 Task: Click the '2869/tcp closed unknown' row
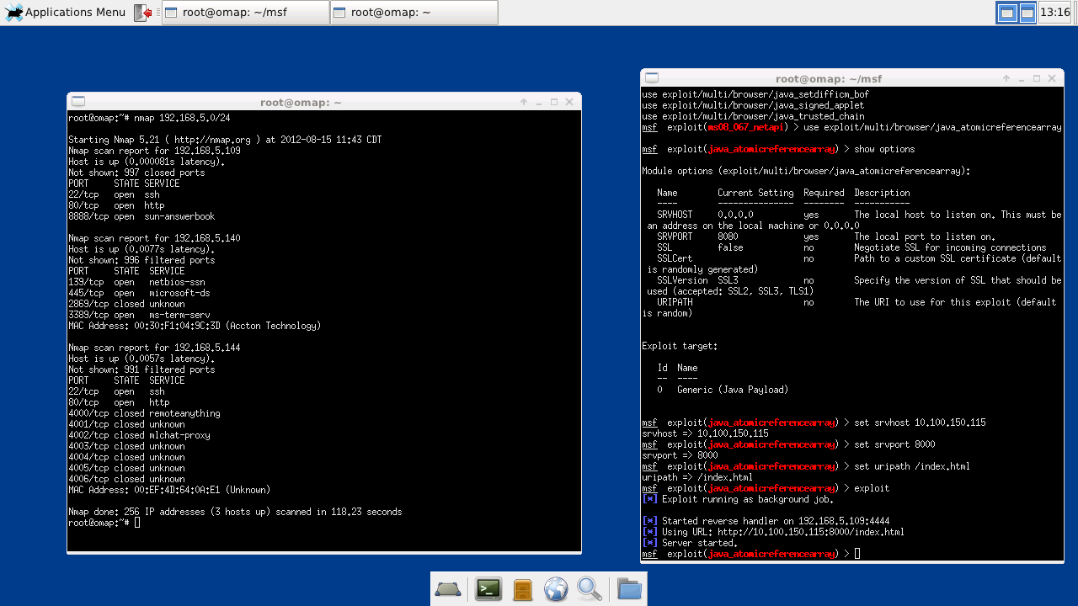click(x=126, y=304)
